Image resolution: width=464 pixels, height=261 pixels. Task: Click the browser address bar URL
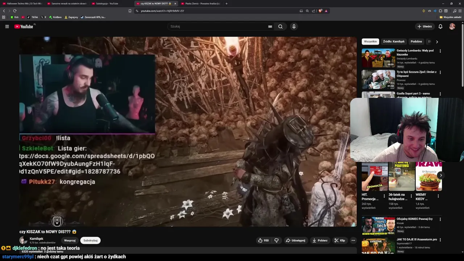coord(162,11)
